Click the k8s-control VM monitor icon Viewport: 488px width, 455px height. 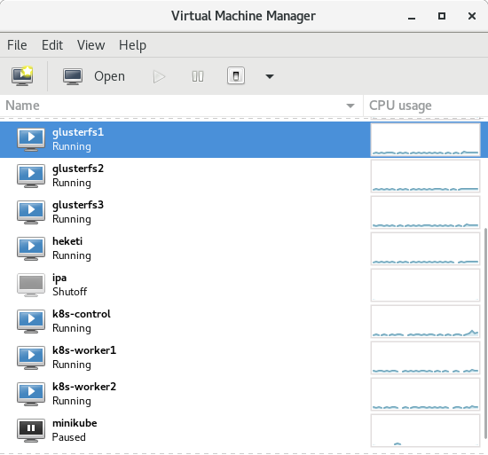pyautogui.click(x=31, y=321)
